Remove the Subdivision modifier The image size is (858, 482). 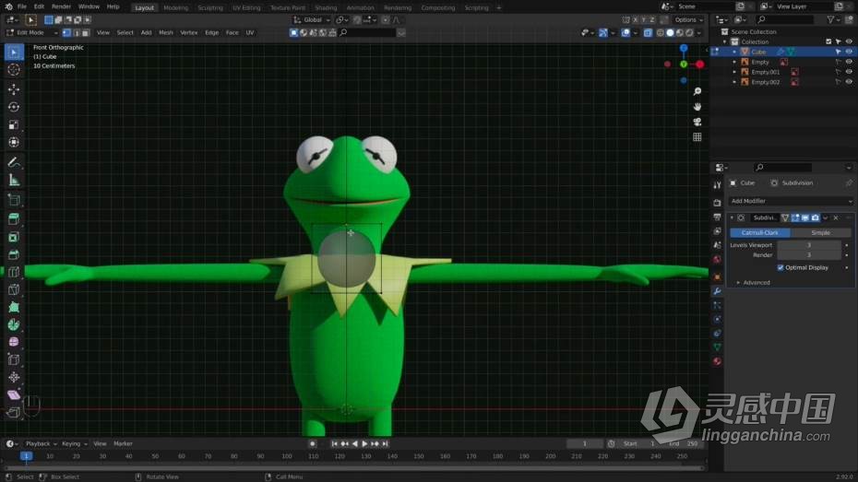(836, 218)
